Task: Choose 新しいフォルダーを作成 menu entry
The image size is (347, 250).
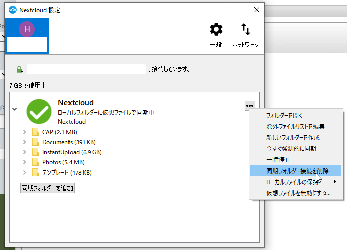Action: click(296, 137)
